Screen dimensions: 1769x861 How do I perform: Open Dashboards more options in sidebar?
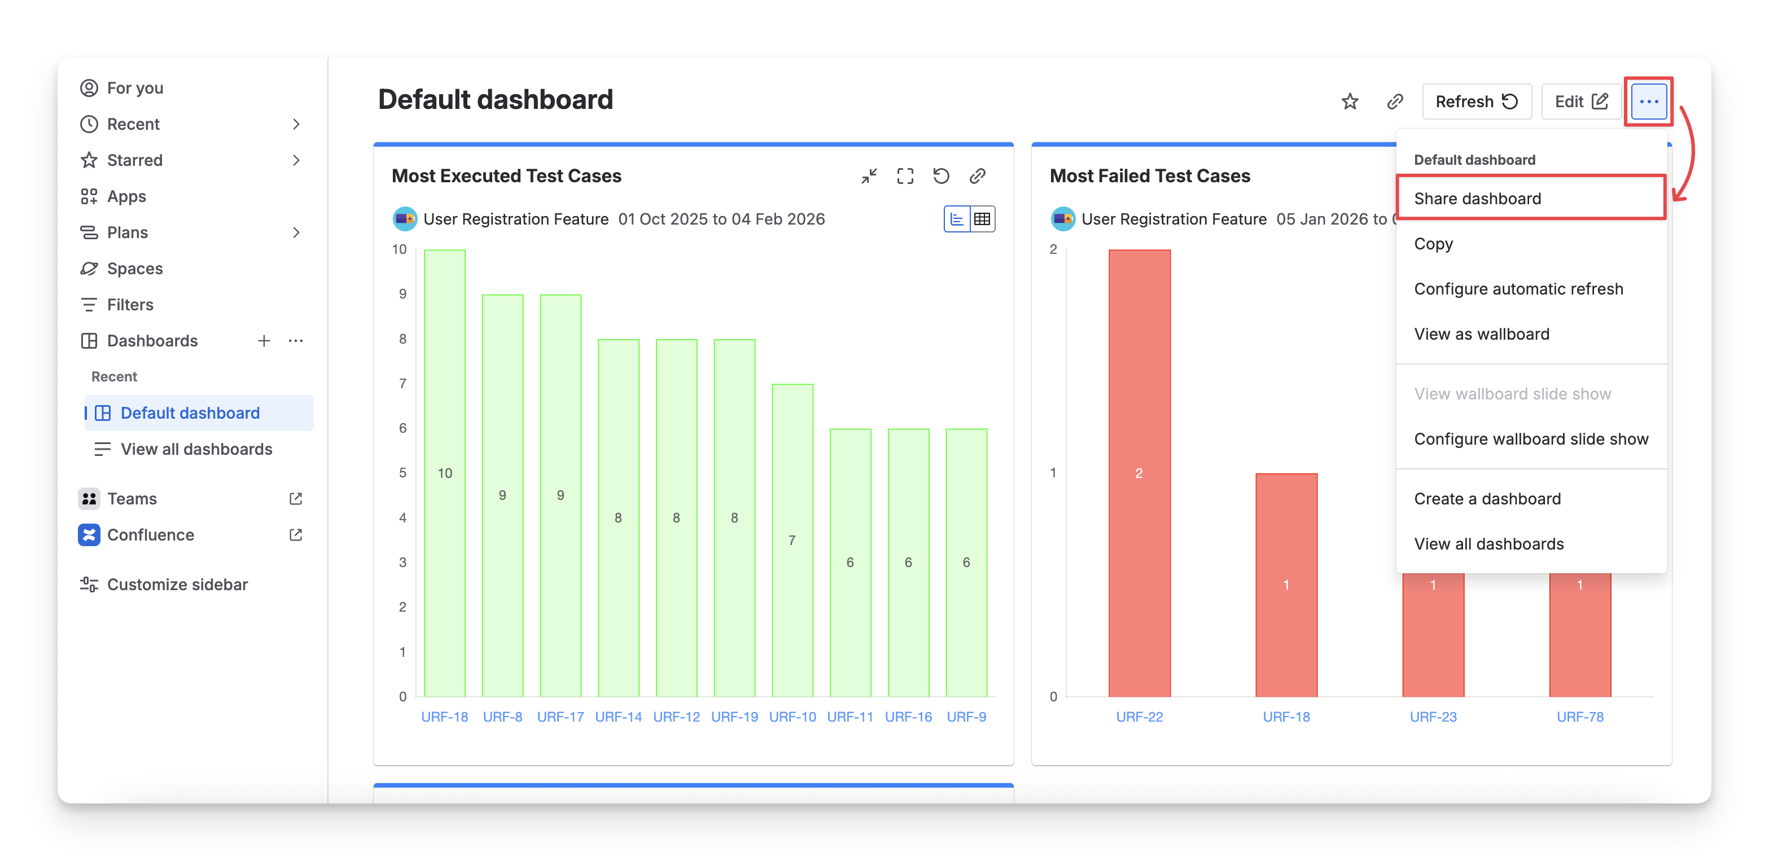[296, 341]
